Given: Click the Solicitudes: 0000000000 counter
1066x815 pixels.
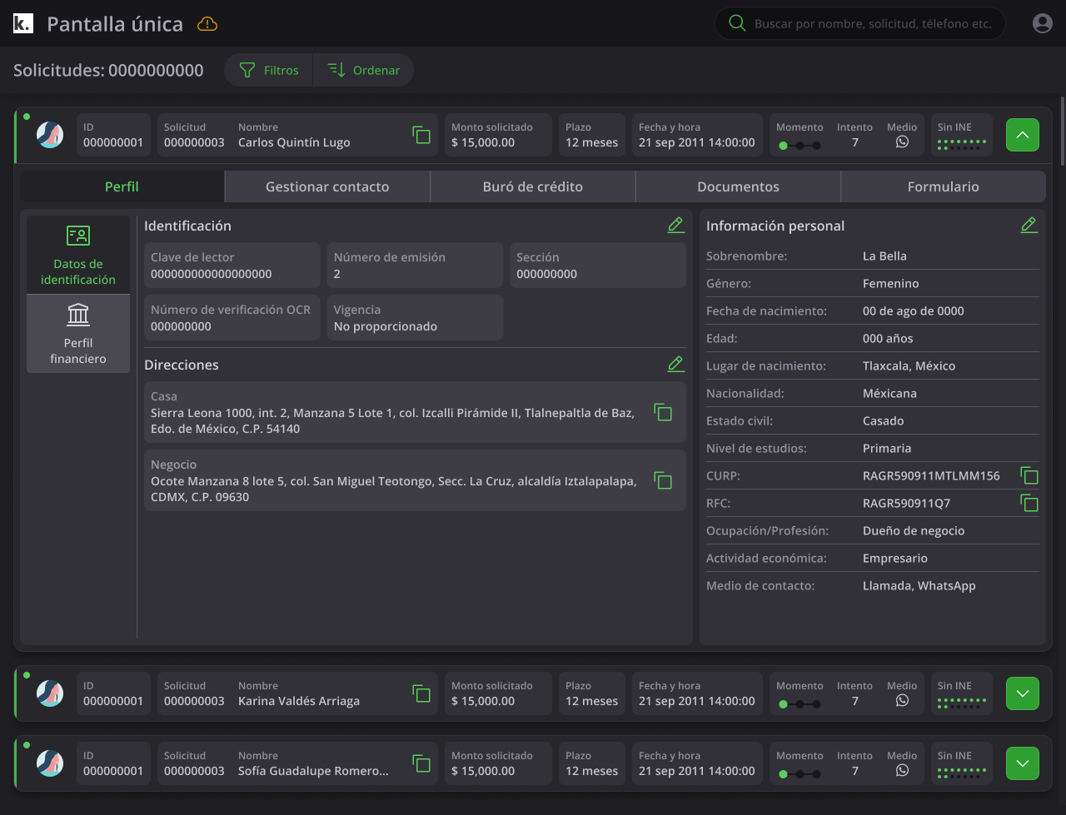Looking at the screenshot, I should click(108, 71).
